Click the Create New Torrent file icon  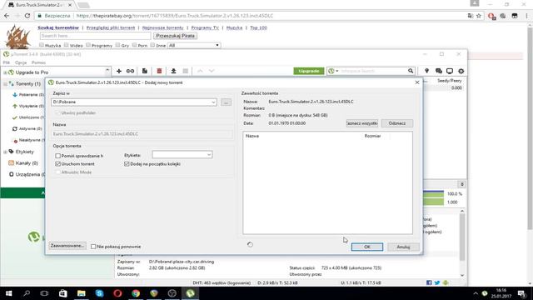145,71
